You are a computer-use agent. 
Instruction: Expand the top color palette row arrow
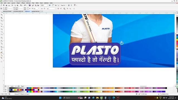[x=4, y=88]
